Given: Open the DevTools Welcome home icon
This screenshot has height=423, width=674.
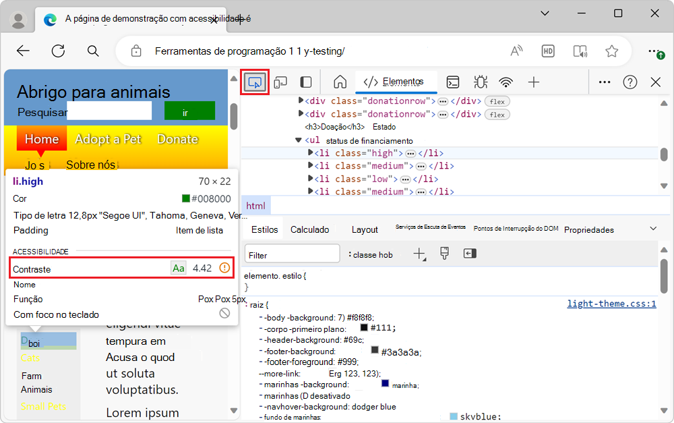Looking at the screenshot, I should pos(340,82).
